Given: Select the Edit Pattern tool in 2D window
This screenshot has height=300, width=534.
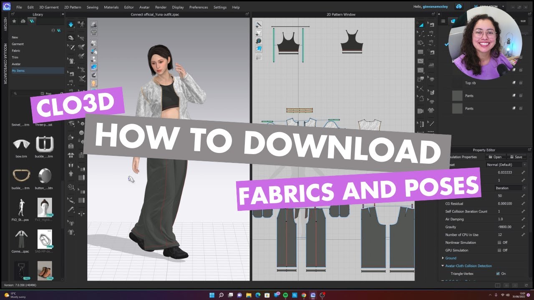Looking at the screenshot, I should (x=421, y=25).
